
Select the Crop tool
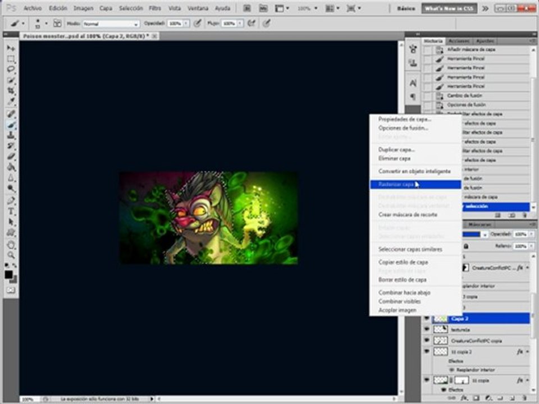(x=11, y=90)
